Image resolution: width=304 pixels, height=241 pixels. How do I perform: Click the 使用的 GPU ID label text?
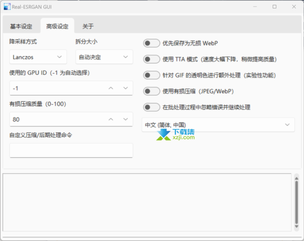click(49, 73)
